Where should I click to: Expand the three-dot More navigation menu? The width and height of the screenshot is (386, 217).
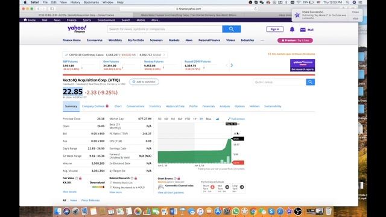point(262,40)
